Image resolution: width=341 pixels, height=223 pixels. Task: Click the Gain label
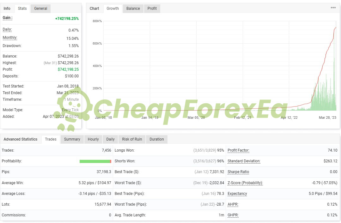pos(7,18)
